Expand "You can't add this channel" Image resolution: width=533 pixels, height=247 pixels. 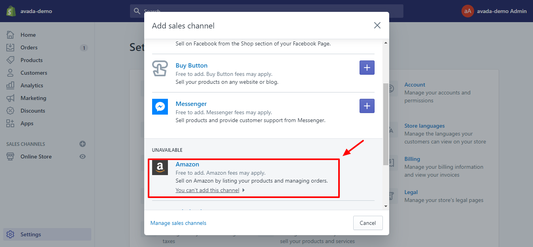pyautogui.click(x=210, y=190)
